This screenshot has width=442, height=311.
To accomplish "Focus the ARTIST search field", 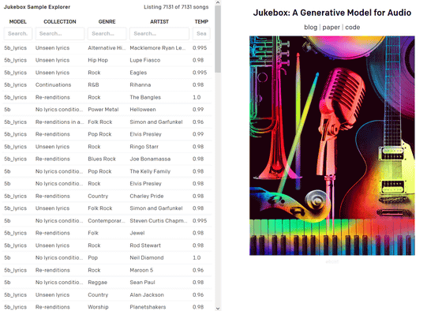I will [x=159, y=34].
